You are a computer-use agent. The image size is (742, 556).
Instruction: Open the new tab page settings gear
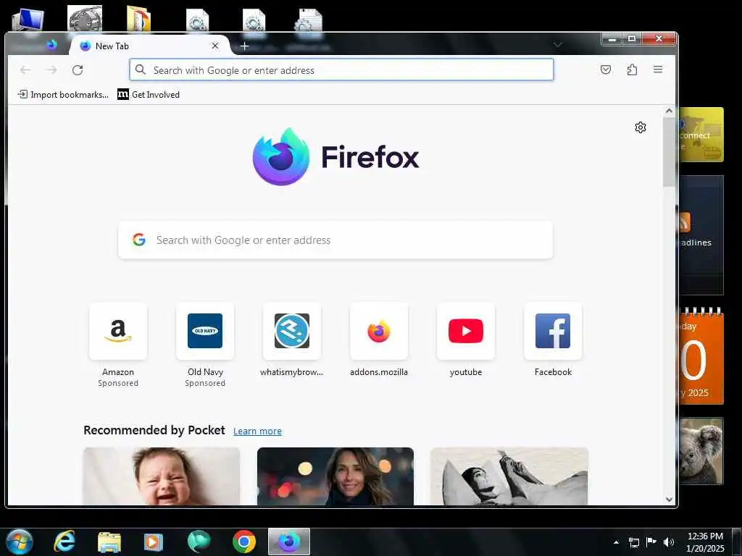641,127
